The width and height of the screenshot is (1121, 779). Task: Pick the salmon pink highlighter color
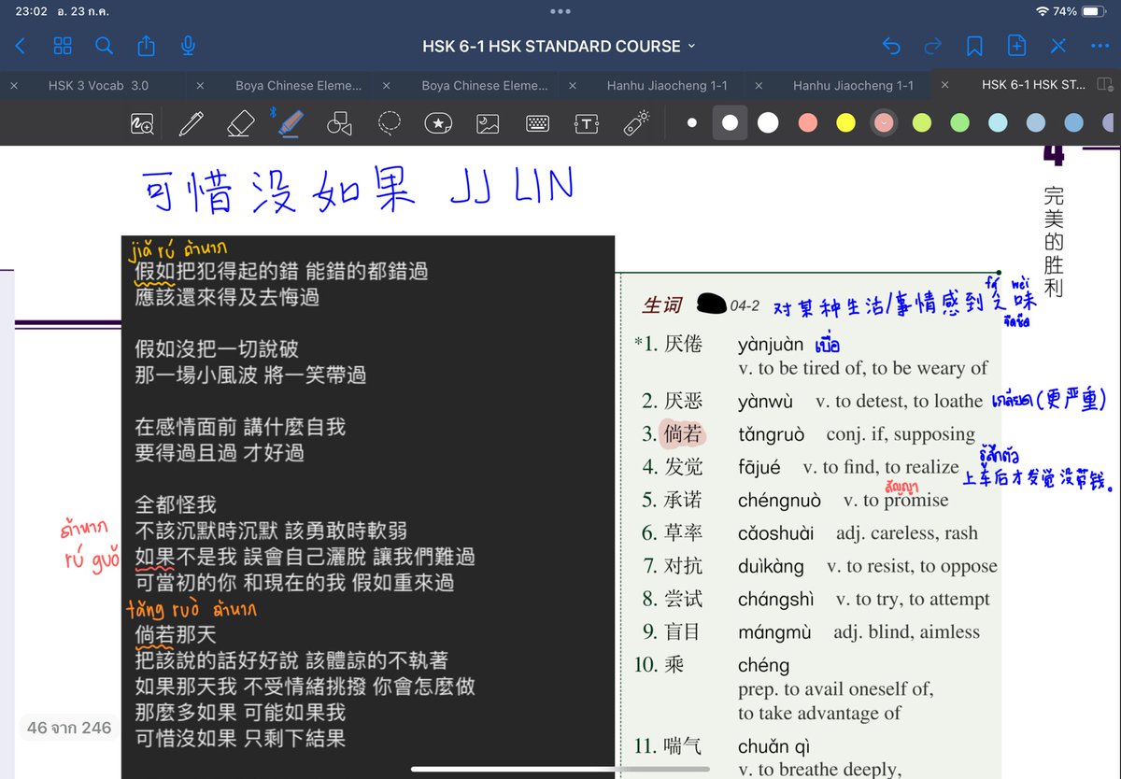808,123
